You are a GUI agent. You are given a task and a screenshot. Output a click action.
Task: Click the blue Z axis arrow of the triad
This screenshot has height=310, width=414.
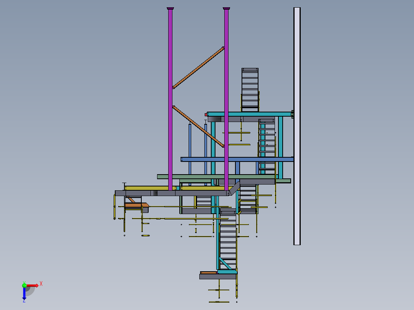tap(24, 294)
